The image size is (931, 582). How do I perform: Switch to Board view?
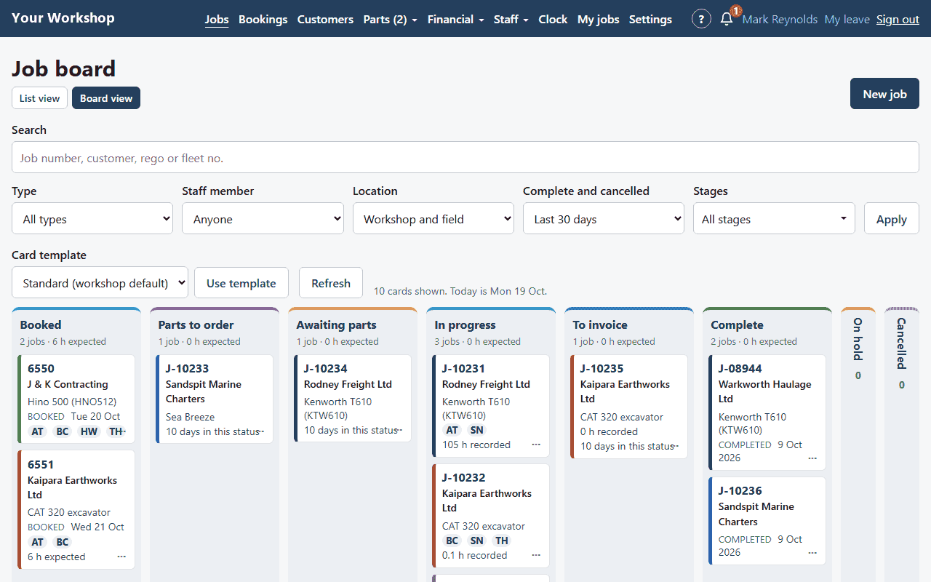click(106, 98)
